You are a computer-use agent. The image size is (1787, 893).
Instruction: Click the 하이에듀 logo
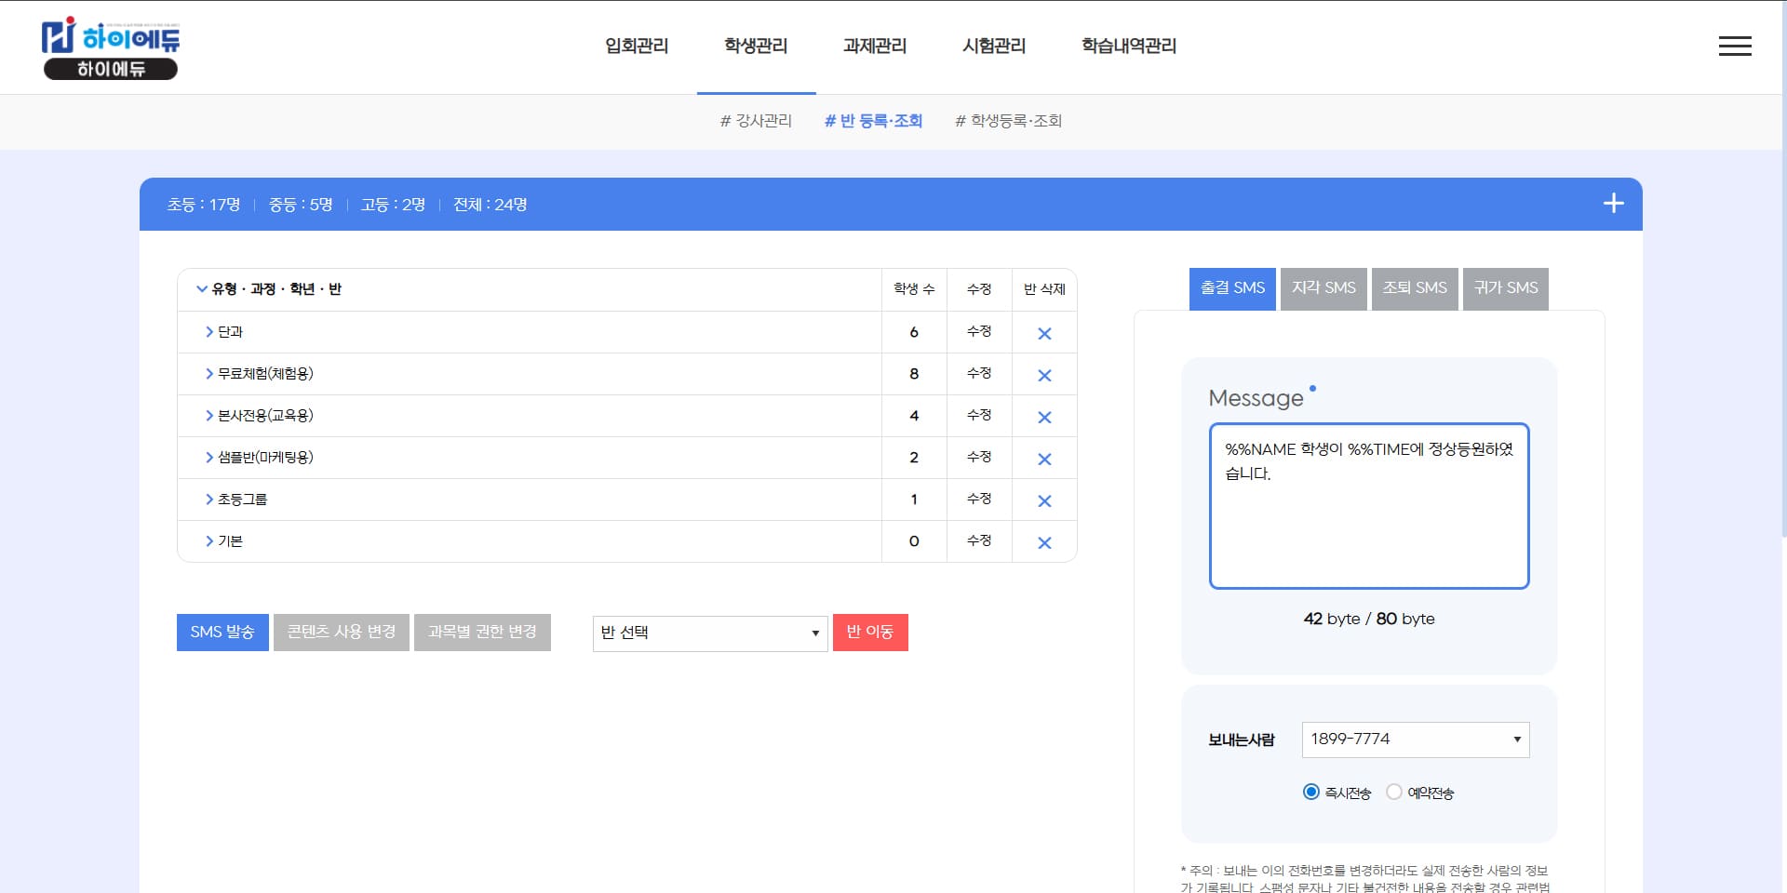(110, 47)
